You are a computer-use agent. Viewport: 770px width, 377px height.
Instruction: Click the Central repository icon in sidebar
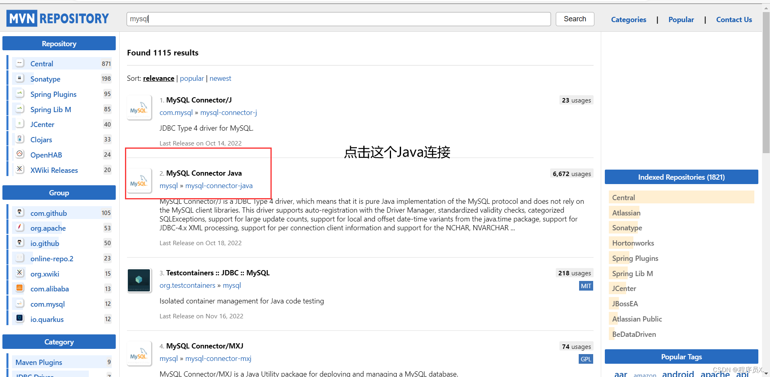tap(20, 63)
